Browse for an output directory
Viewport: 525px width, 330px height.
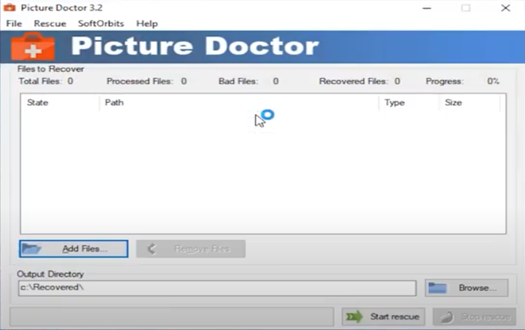(x=466, y=288)
